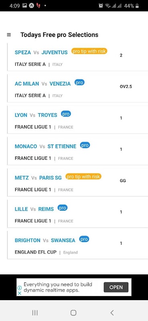
Task: Tap the pro badge next to Venezia
Action: 79,83
